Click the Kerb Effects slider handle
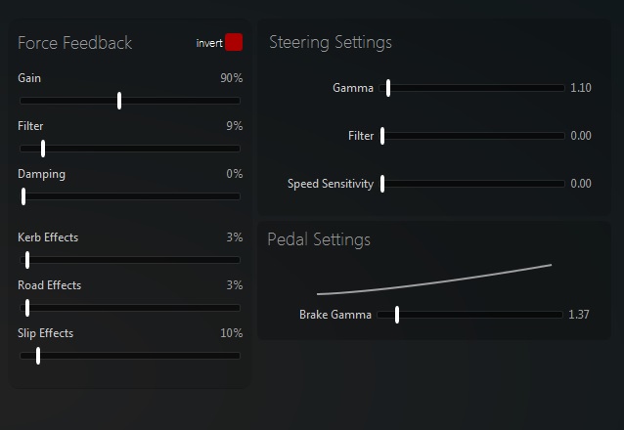624x430 pixels. point(27,260)
